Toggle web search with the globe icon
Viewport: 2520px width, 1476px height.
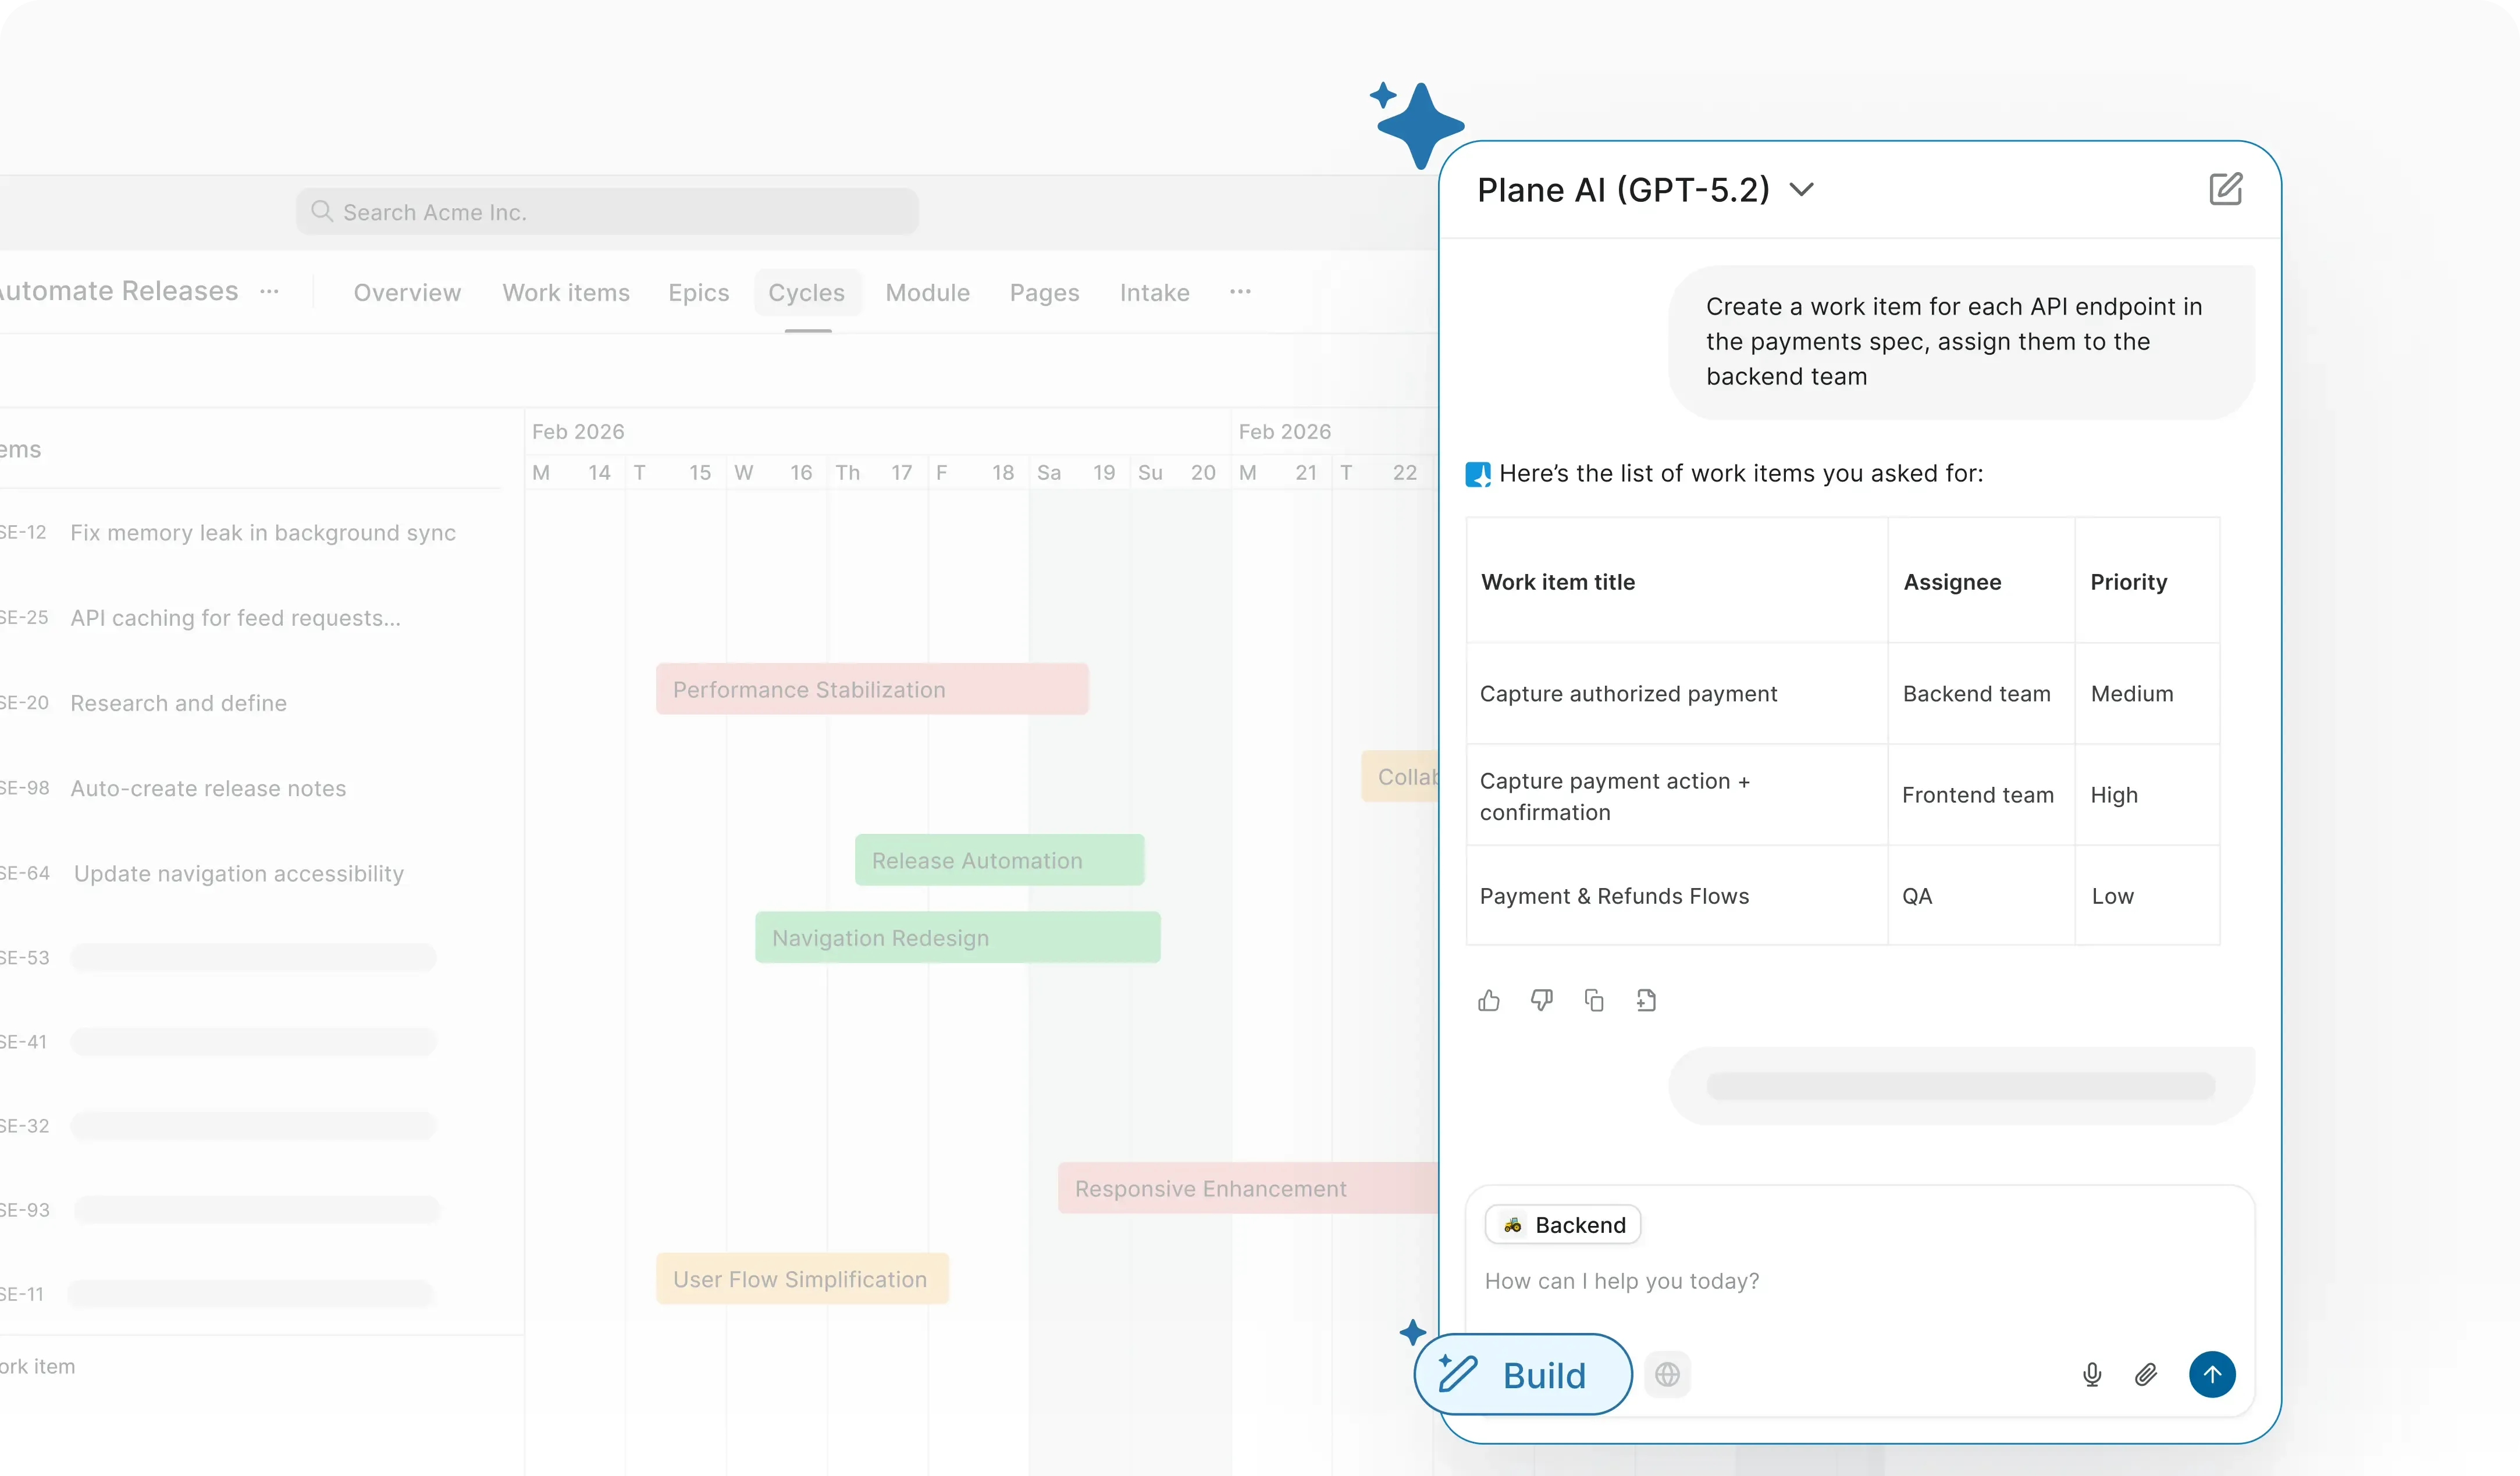1667,1374
